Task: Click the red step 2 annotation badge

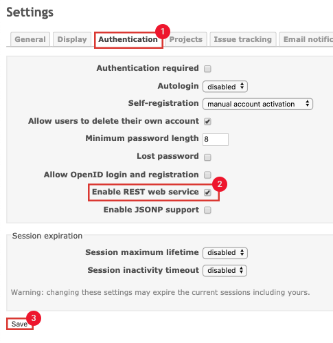Action: pos(220,184)
